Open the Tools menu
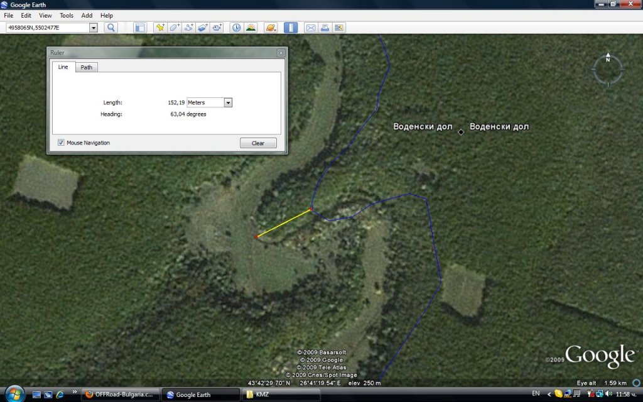 (x=67, y=15)
